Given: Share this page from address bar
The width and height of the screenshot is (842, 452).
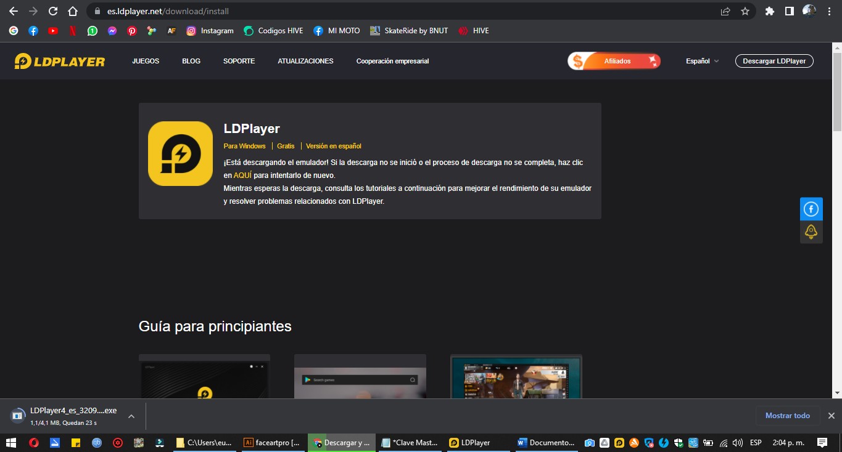Looking at the screenshot, I should (725, 11).
